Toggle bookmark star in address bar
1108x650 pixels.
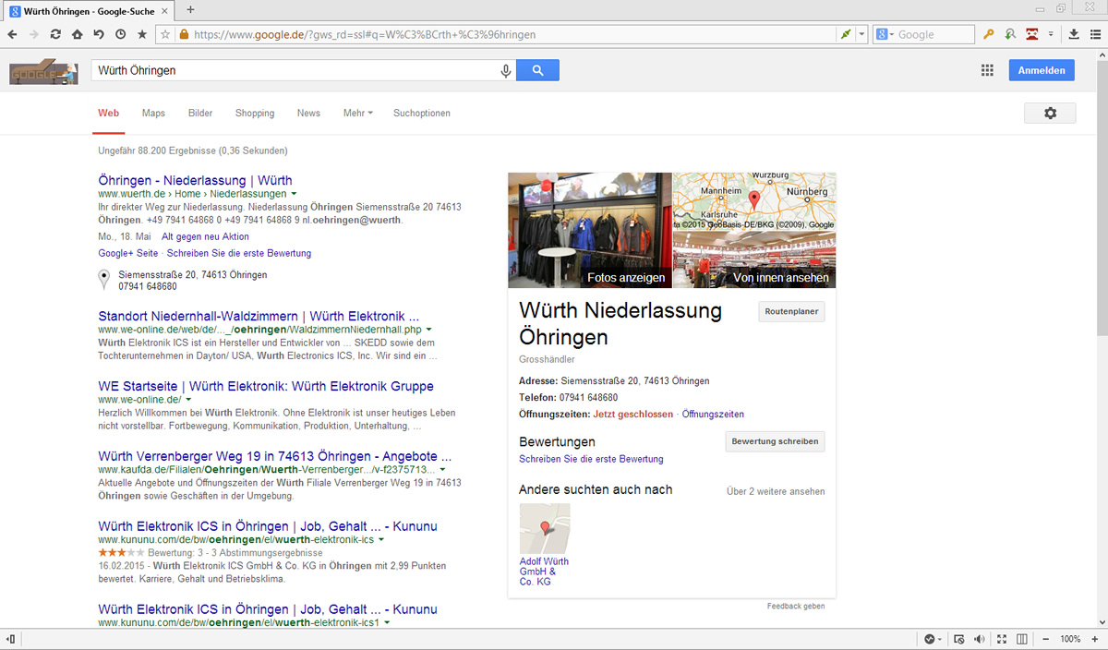165,34
